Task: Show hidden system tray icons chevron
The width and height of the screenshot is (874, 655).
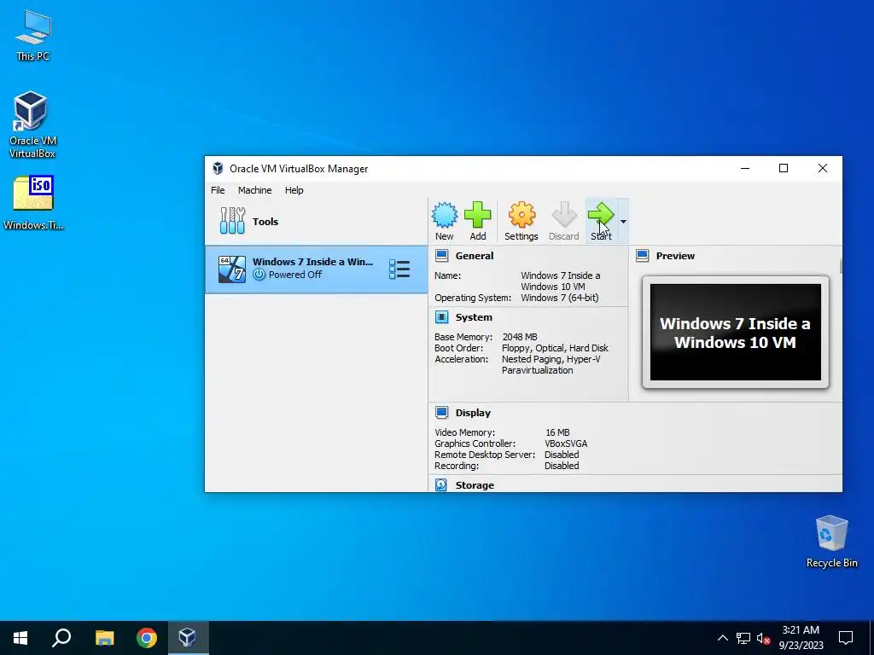Action: tap(722, 638)
